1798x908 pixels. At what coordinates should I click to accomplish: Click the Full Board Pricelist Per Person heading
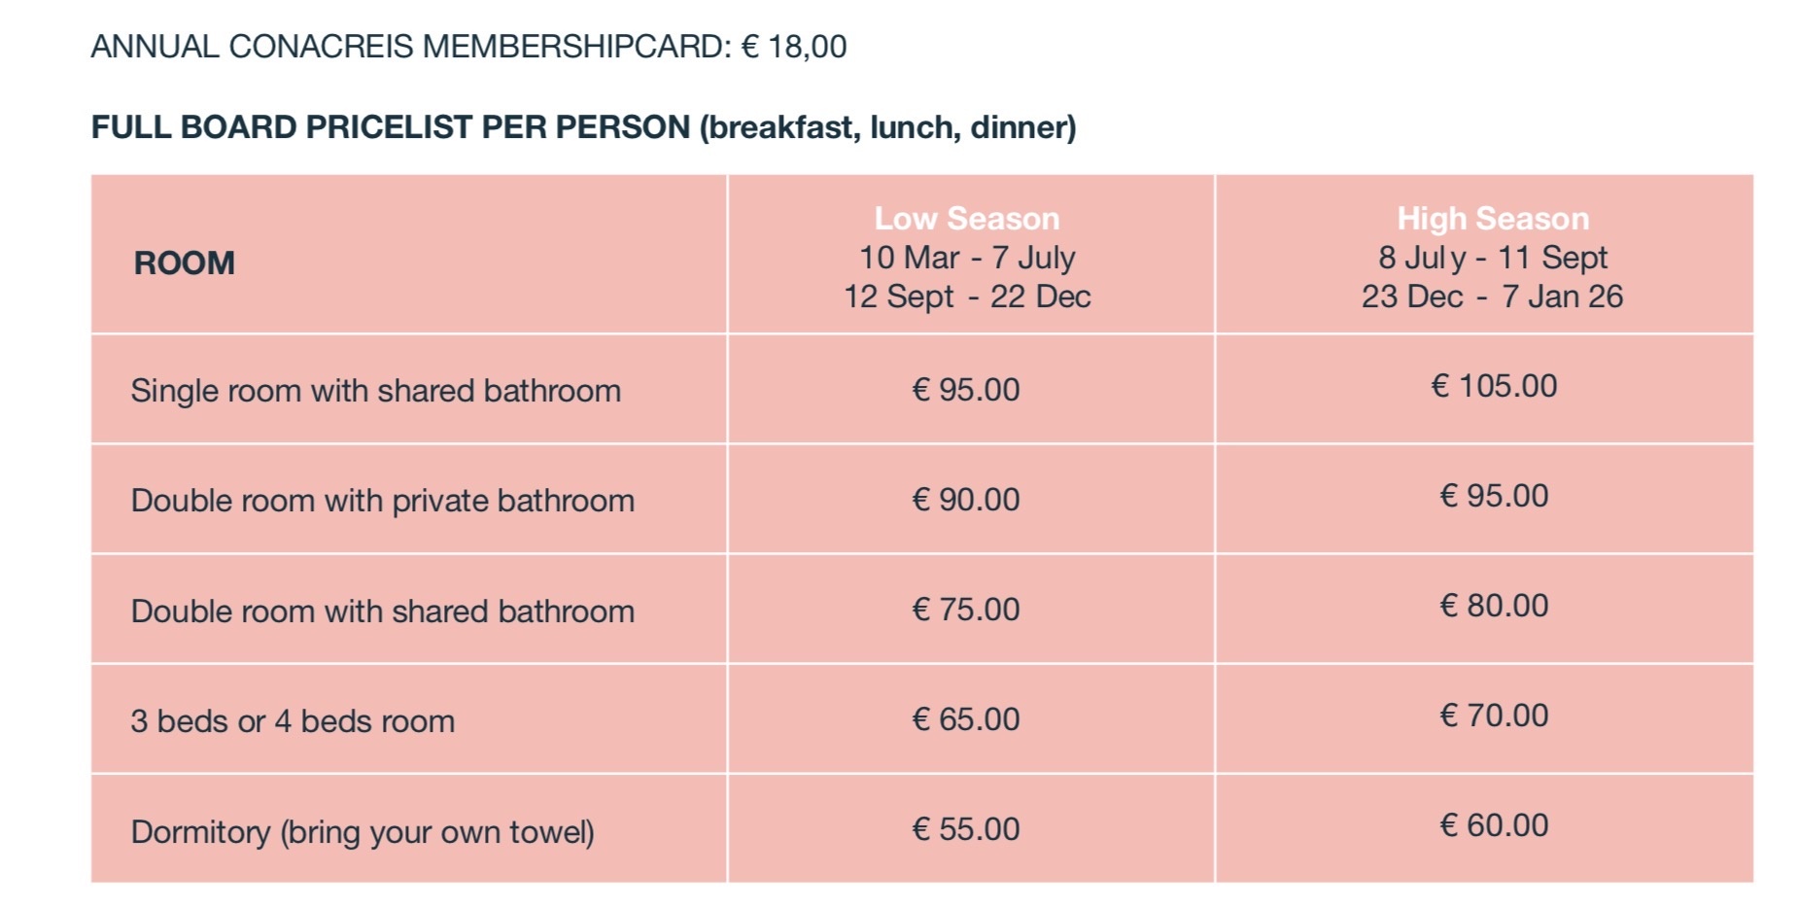pyautogui.click(x=583, y=127)
